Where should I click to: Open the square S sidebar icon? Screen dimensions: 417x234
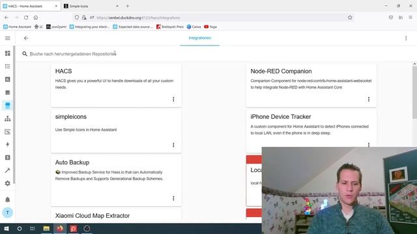pos(7,157)
